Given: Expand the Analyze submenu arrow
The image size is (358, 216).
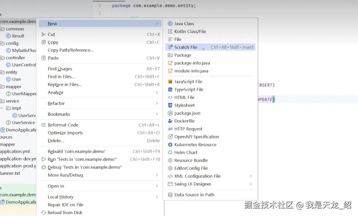Looking at the screenshot, I should point(157,93).
